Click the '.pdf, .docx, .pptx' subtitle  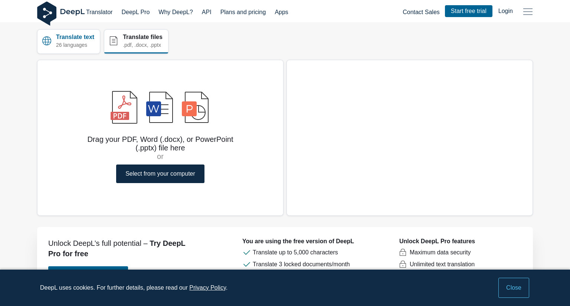point(142,45)
